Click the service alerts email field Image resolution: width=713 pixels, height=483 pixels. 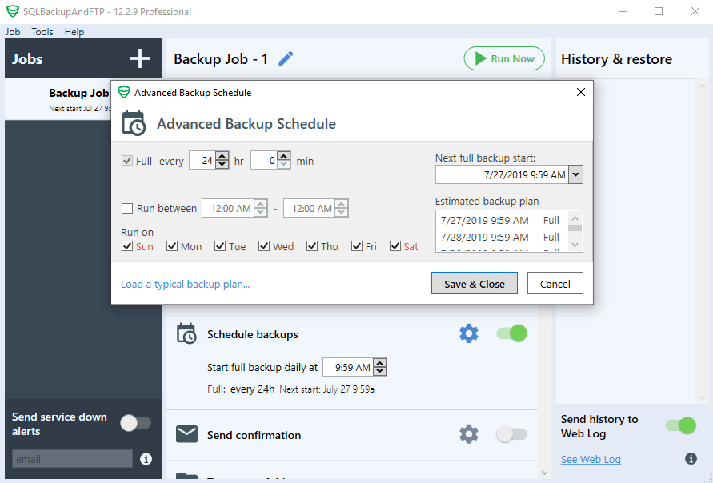[72, 459]
